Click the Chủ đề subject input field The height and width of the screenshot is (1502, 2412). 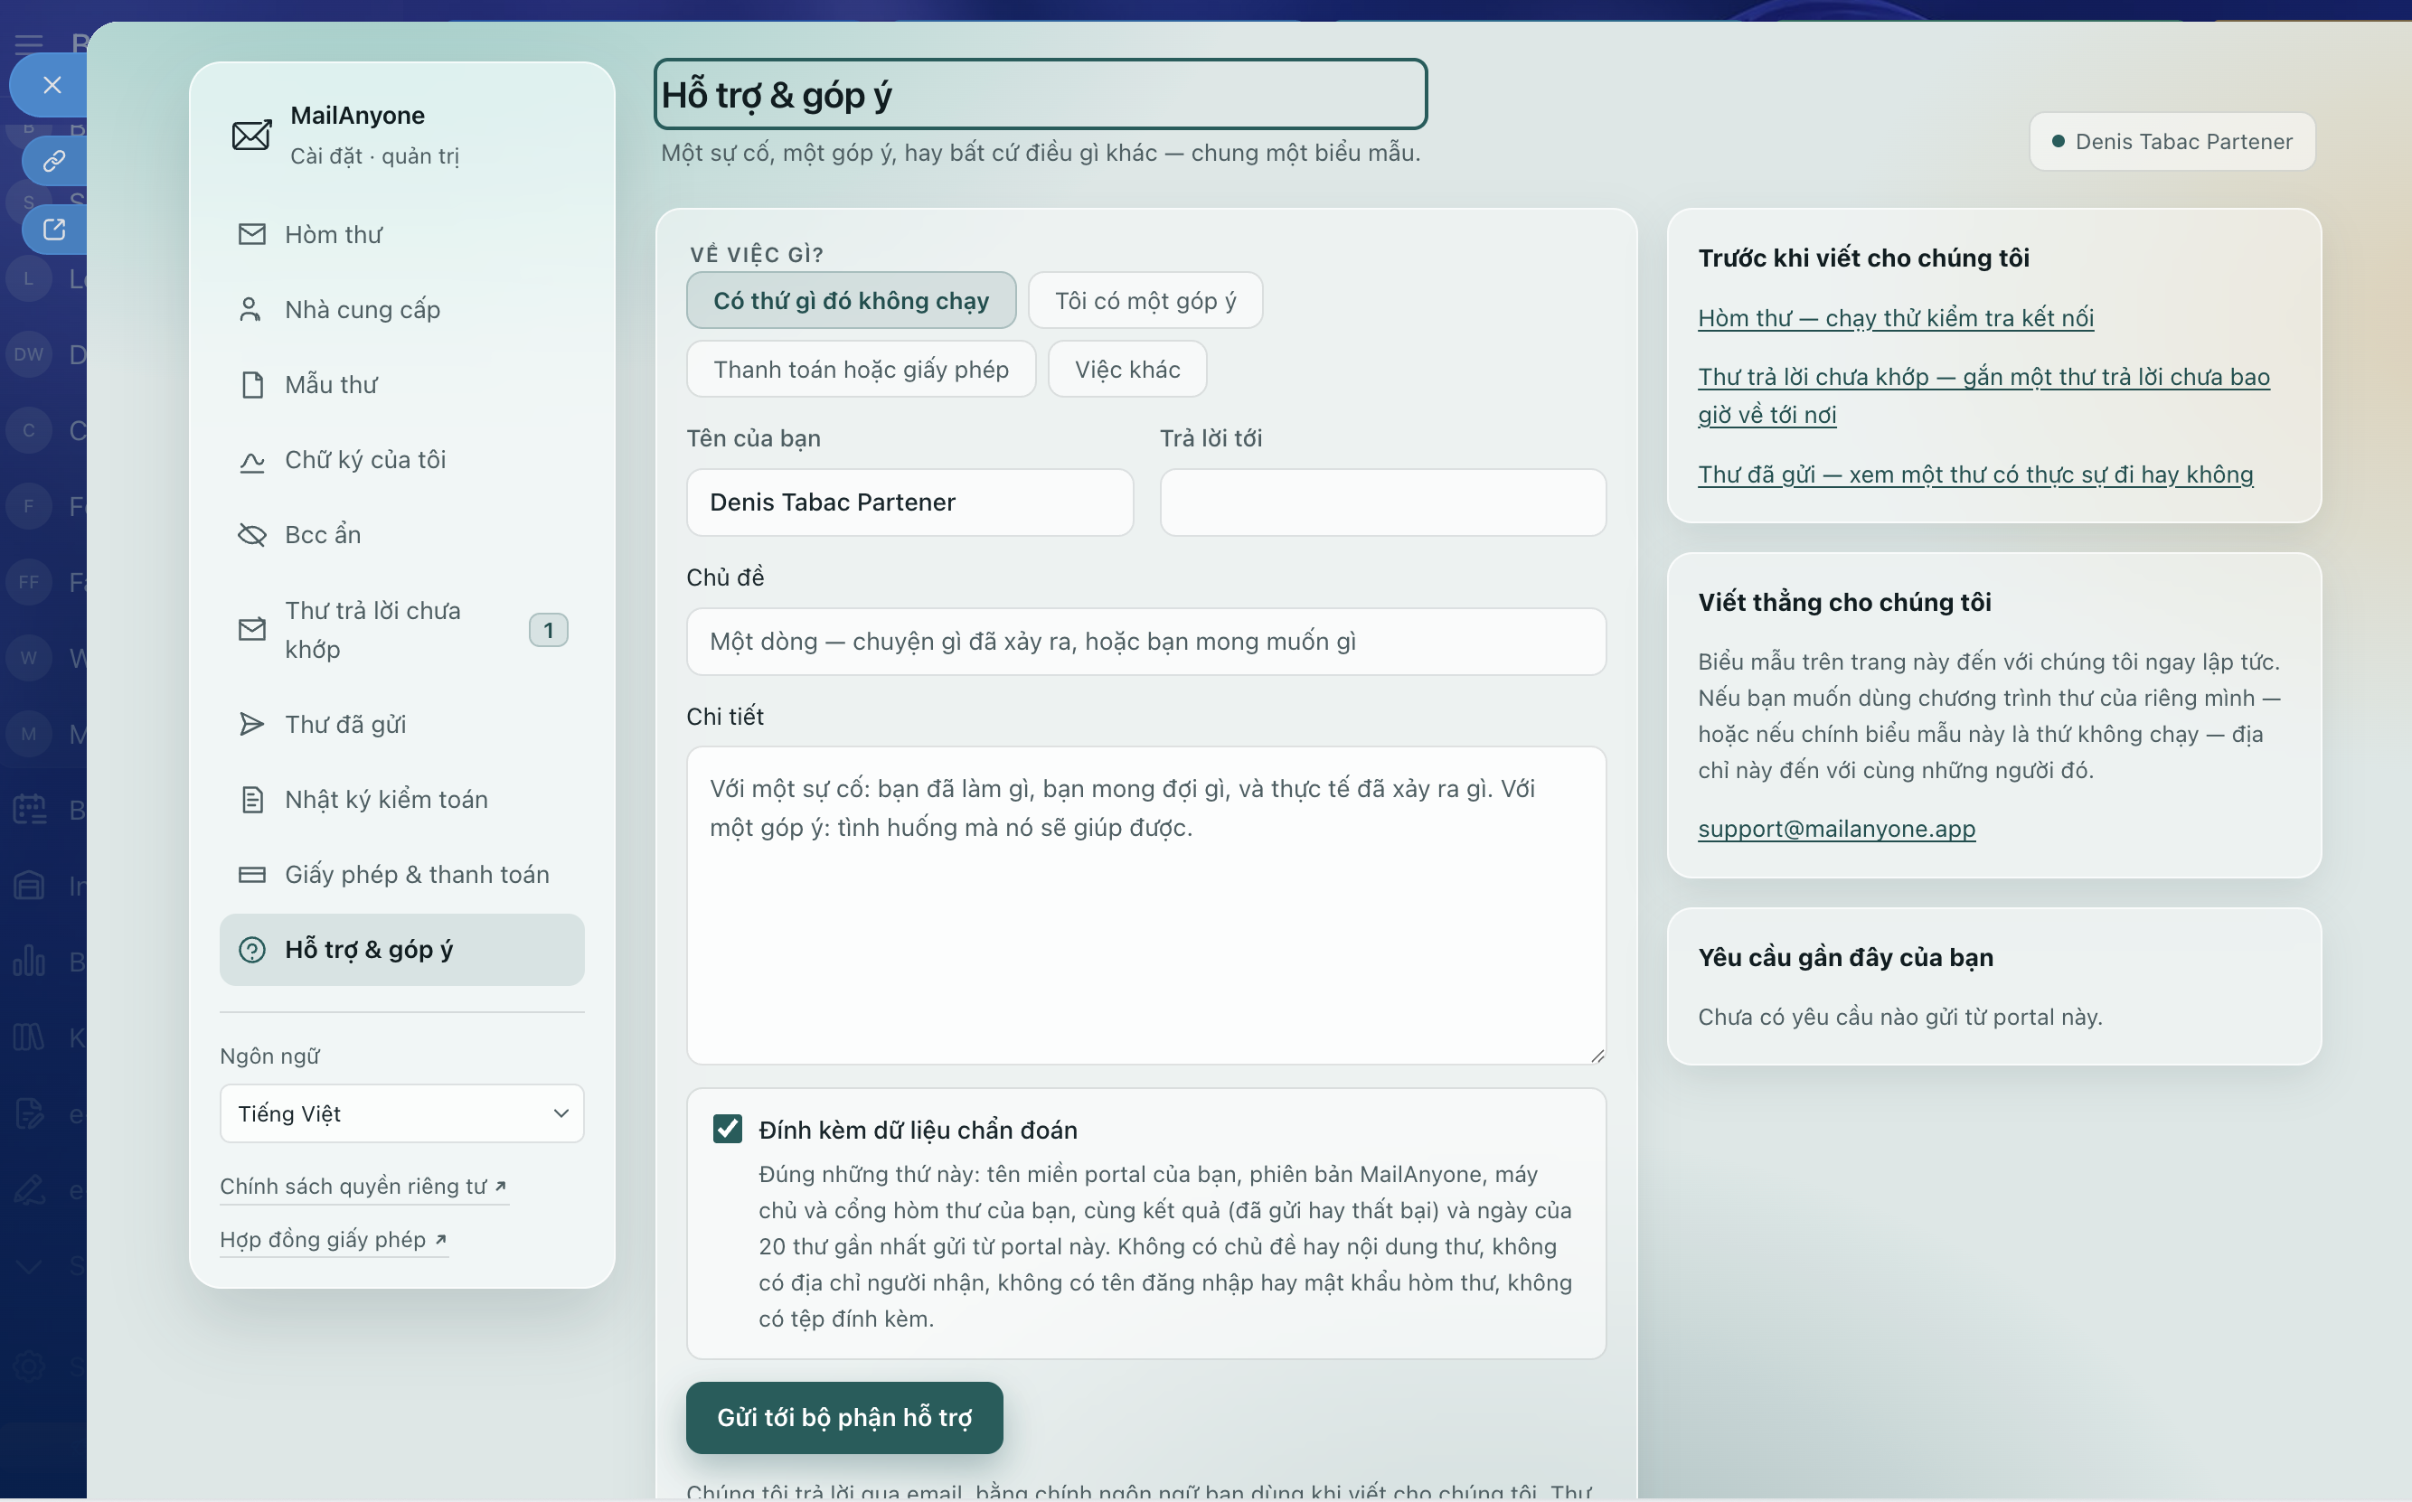(x=1146, y=642)
